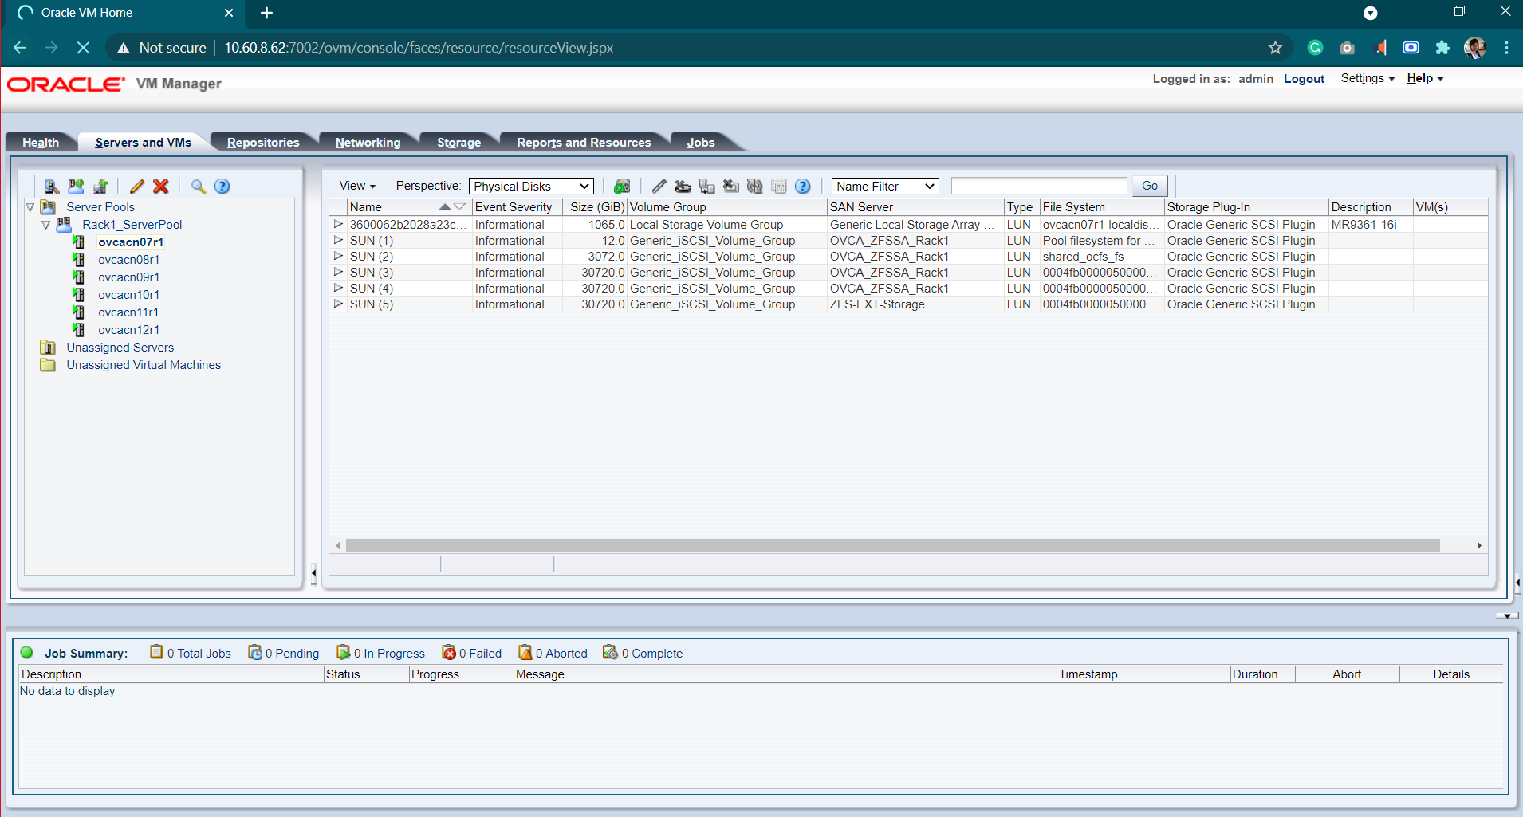
Task: Collapse the Rack1_ServerPool tree node
Action: pyautogui.click(x=46, y=225)
